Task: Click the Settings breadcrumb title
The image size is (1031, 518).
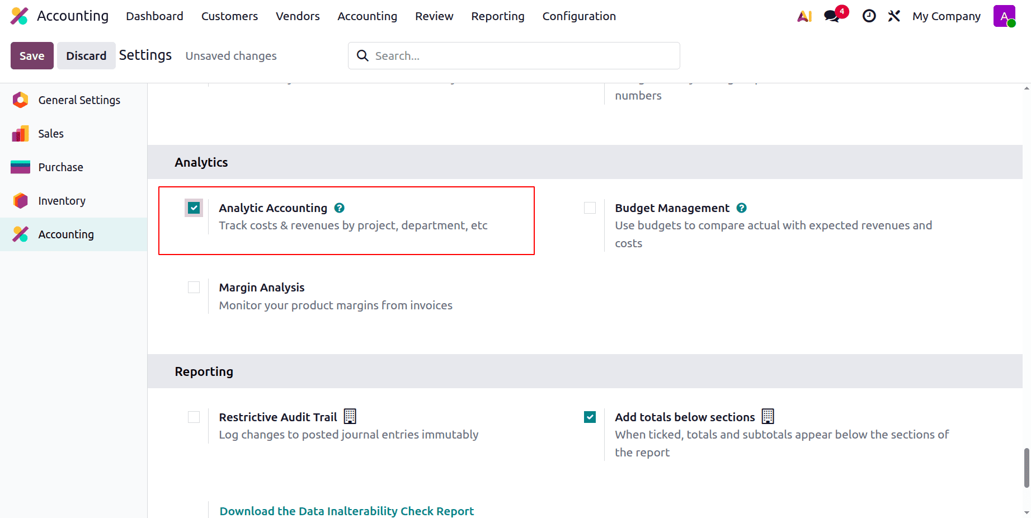Action: tap(145, 55)
